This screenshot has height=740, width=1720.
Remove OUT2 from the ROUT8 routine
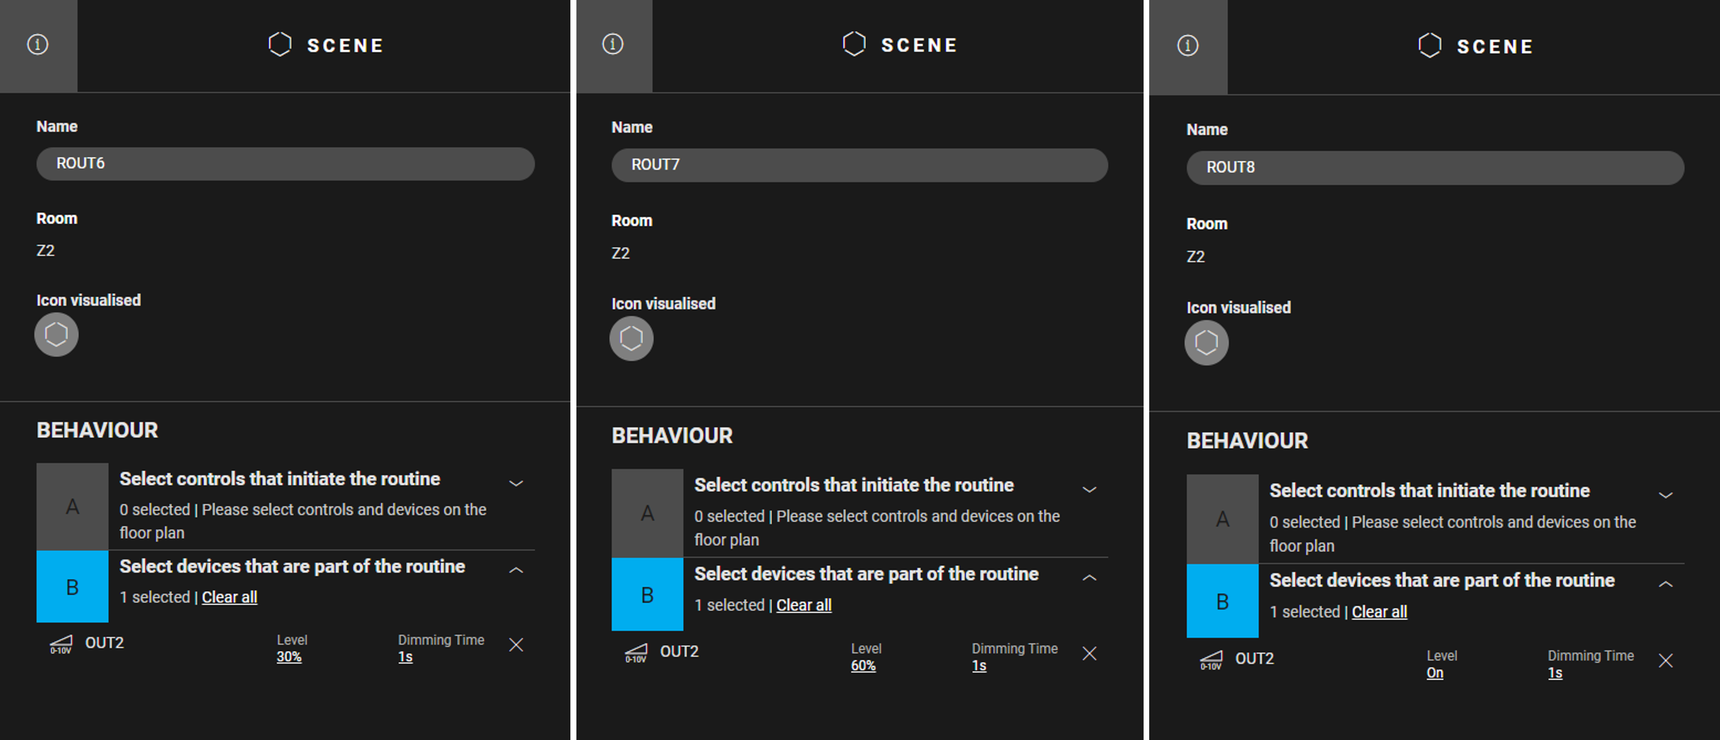click(1666, 660)
